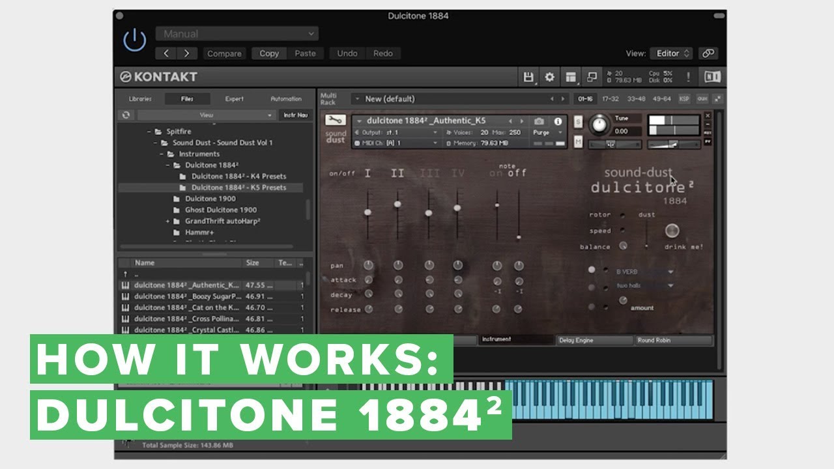Switch to the Libraries tab
Screen dimensions: 834x469
[140, 99]
